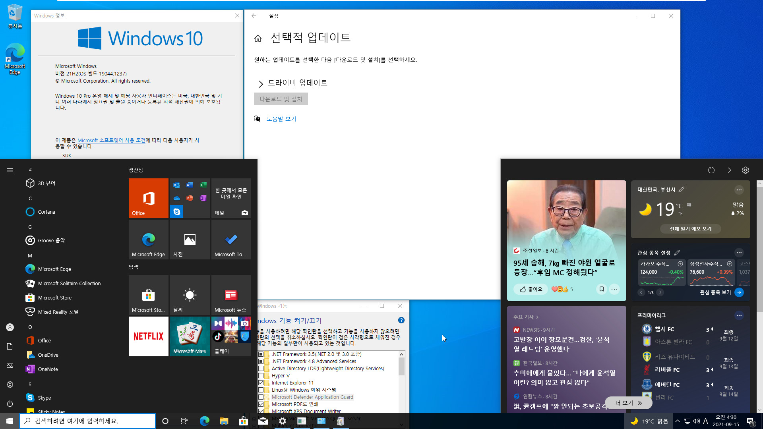
Task: Bookmark the 송해 news article
Action: pos(602,289)
